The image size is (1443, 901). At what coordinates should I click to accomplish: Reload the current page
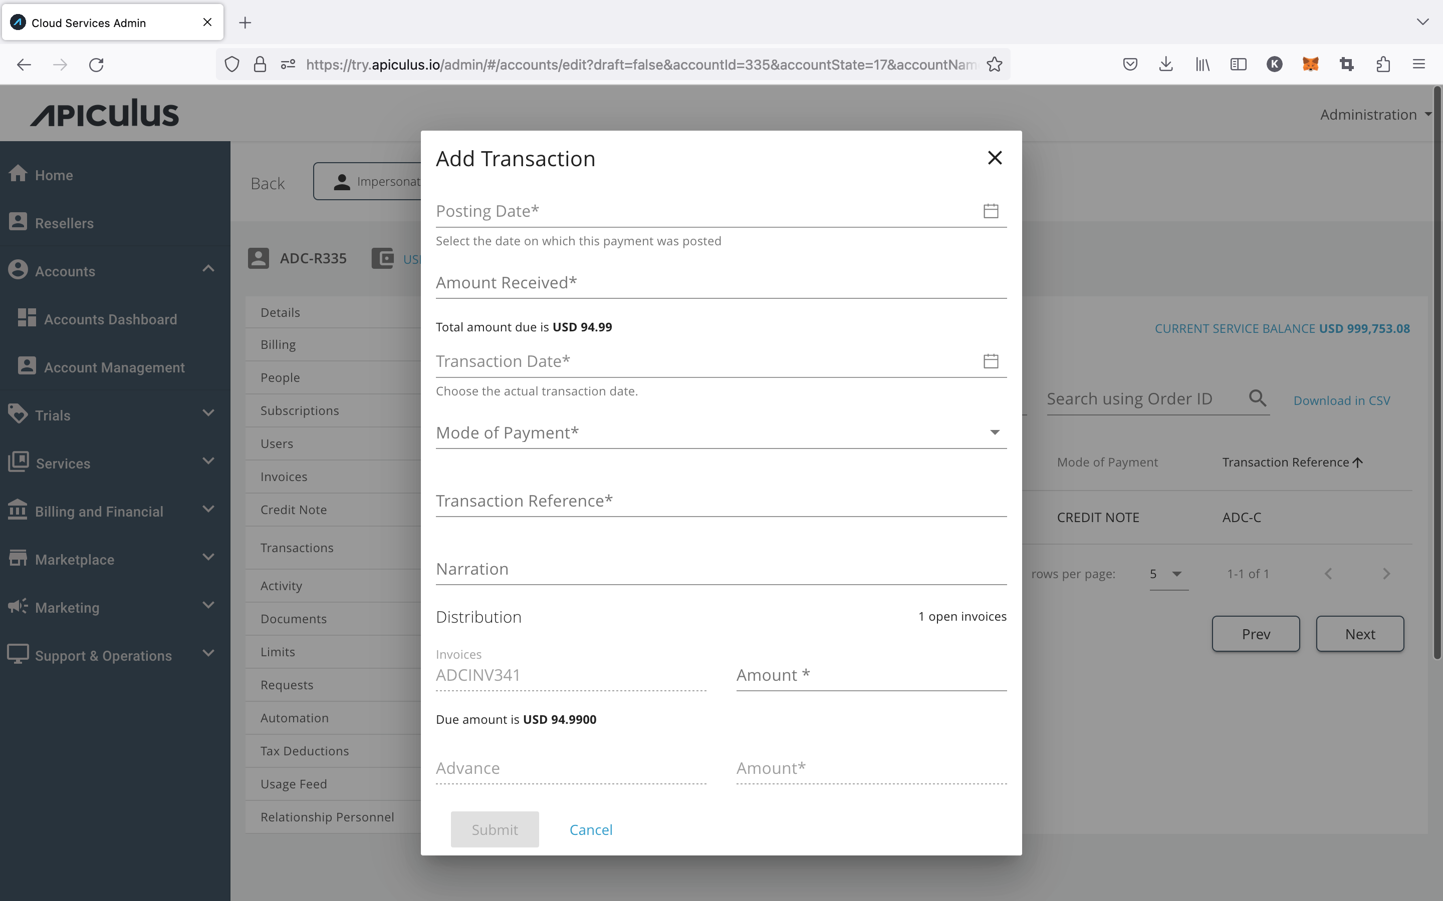coord(96,65)
